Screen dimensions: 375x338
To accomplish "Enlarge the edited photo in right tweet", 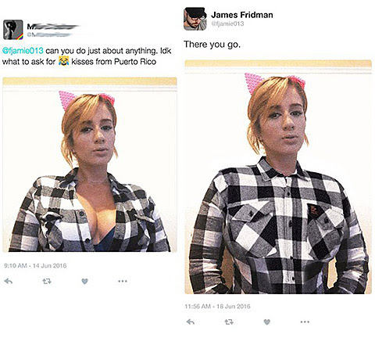I will [x=278, y=177].
